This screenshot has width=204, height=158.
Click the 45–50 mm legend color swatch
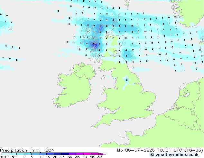coord(95,154)
